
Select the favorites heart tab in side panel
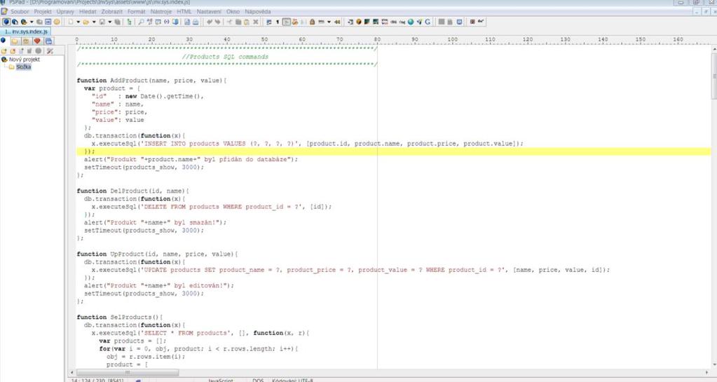37,40
